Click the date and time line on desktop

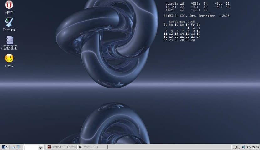(x=196, y=16)
